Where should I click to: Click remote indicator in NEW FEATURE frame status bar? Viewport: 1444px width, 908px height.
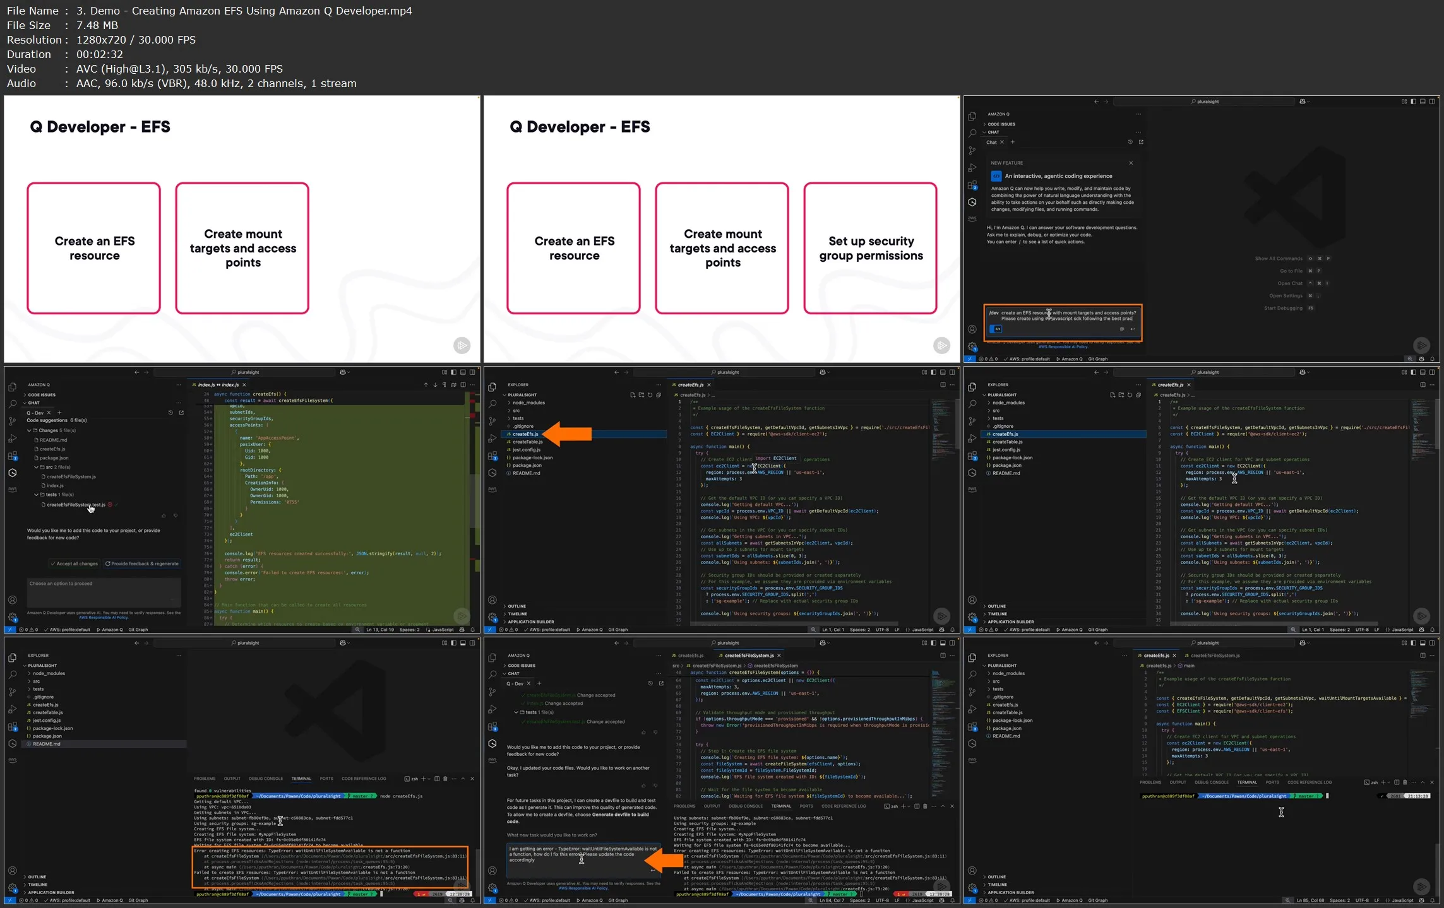[970, 358]
